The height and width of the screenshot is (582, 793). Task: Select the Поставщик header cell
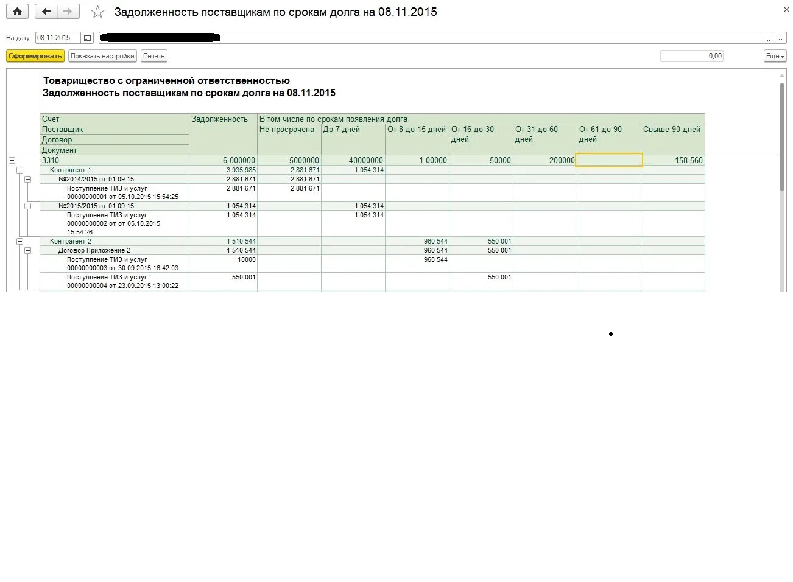[115, 129]
